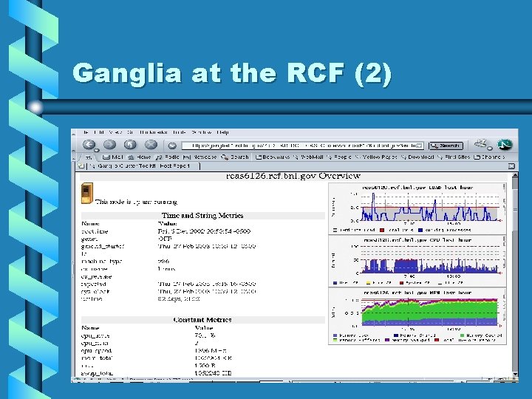Open the Print button dropdown arrow
The height and width of the screenshot is (399, 532).
click(x=490, y=148)
